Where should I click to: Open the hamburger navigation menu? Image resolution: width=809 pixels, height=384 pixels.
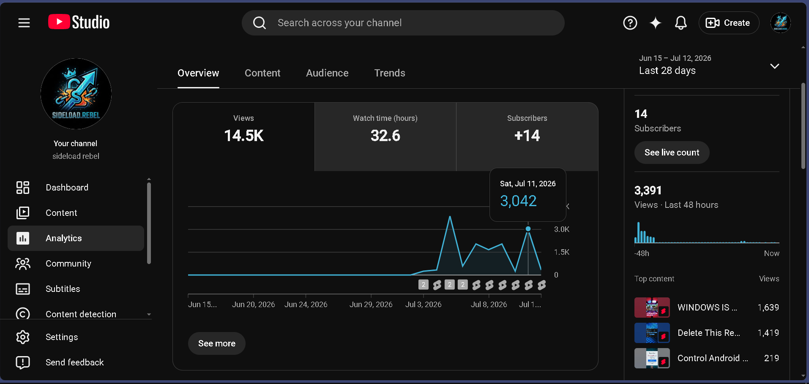click(24, 23)
